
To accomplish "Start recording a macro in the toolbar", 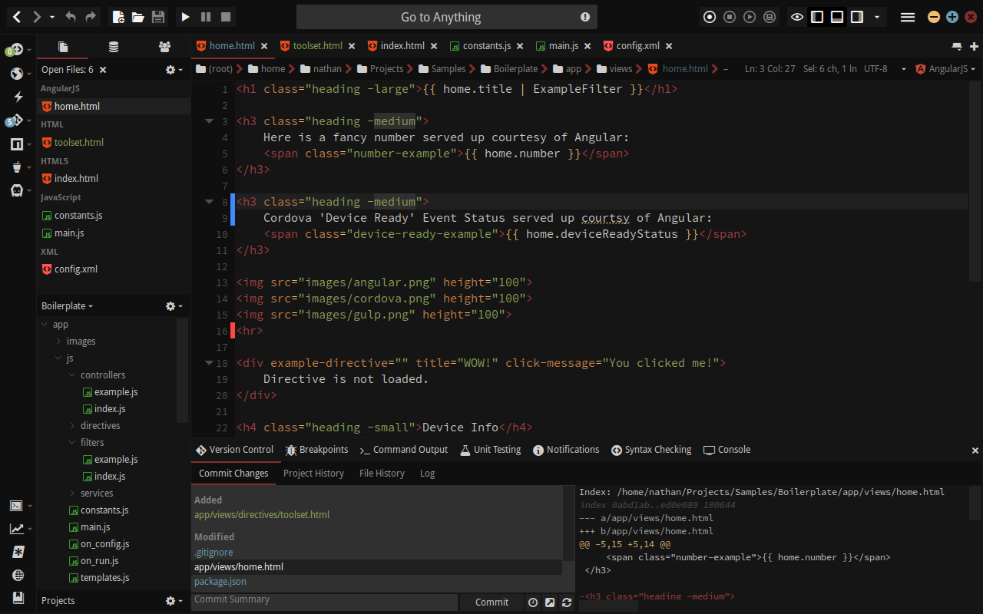I will tap(710, 16).
